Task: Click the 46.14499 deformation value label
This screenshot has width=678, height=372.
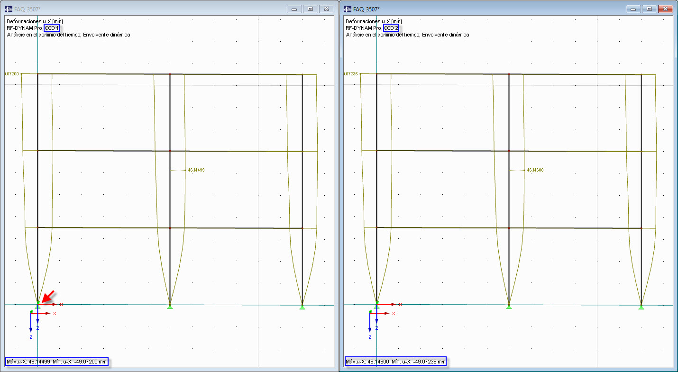Action: click(x=196, y=170)
